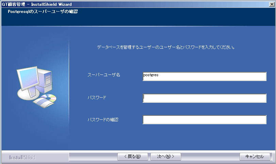Click the Postgresqlのスーパーユーザの確認 heading

pos(43,11)
